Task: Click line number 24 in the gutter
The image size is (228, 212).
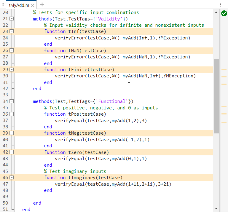Action: [5, 38]
